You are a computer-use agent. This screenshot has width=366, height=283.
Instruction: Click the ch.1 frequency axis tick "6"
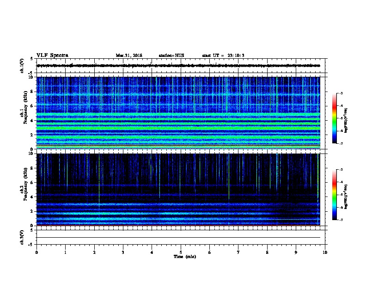(32, 106)
